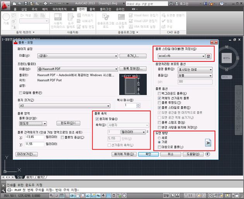Click X plot offset input field
Image resolution: width=244 pixels, height=199 pixels.
tap(34, 137)
